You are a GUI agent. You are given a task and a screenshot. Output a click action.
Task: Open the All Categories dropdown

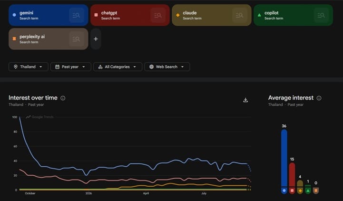coord(118,67)
